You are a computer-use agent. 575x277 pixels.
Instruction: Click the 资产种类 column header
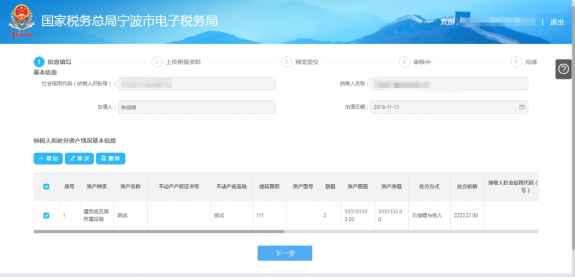tap(97, 186)
